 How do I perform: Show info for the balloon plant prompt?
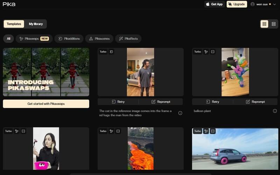(x=275, y=111)
